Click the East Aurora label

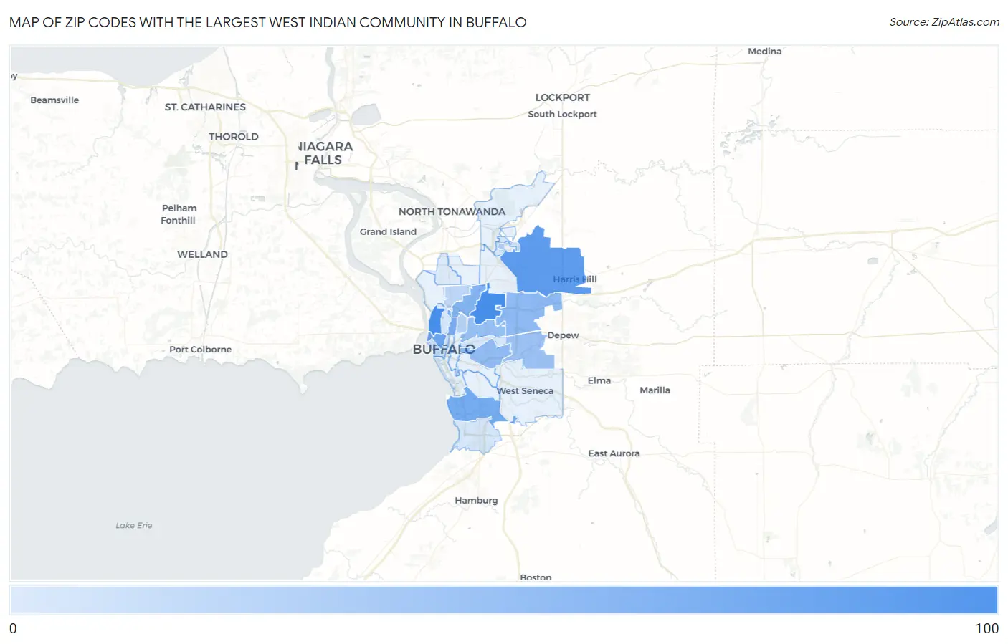pyautogui.click(x=614, y=453)
